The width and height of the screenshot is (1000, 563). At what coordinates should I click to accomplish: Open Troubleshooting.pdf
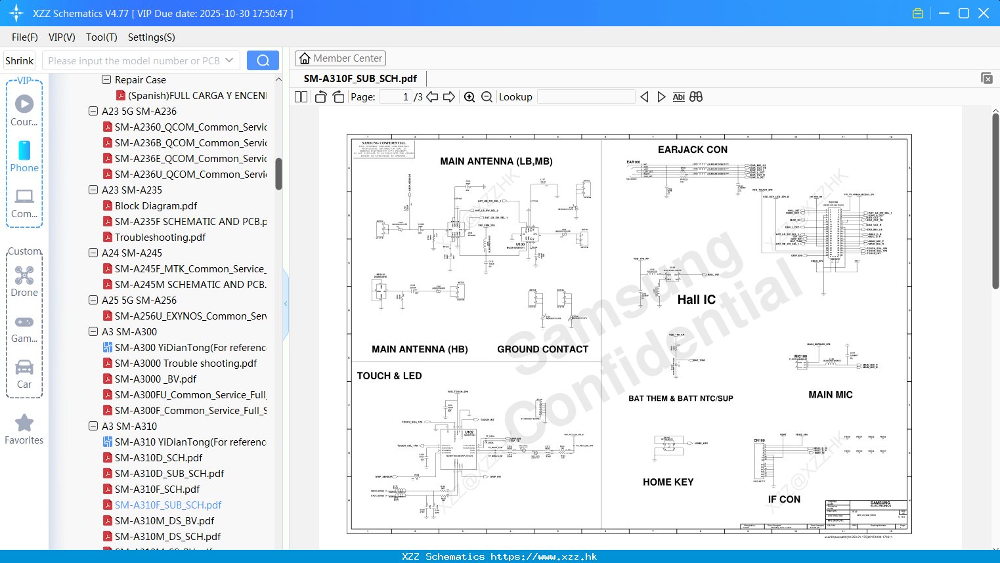(x=160, y=237)
